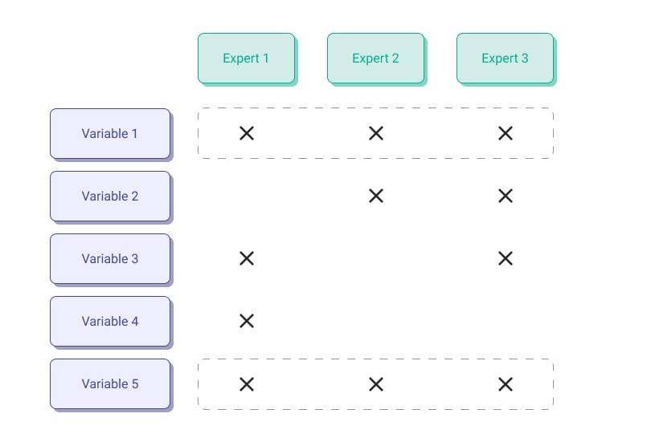Image resolution: width=651 pixels, height=442 pixels.
Task: Click the Variable 1 box
Action: (110, 134)
